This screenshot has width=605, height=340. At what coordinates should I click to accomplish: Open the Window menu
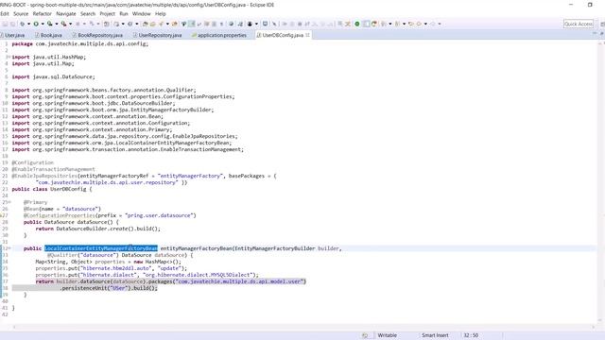coord(141,13)
